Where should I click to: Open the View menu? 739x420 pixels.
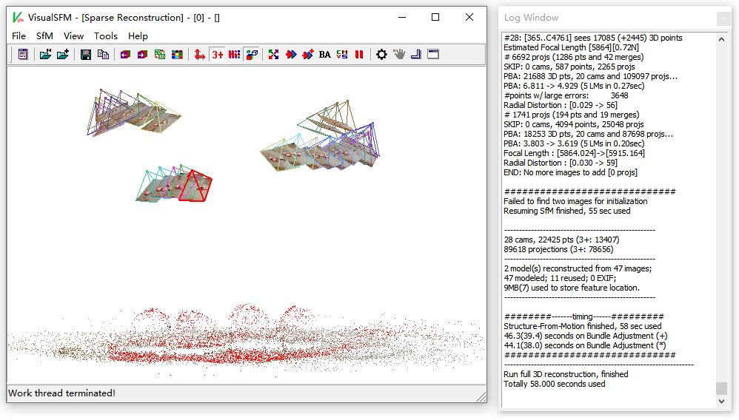(x=73, y=35)
